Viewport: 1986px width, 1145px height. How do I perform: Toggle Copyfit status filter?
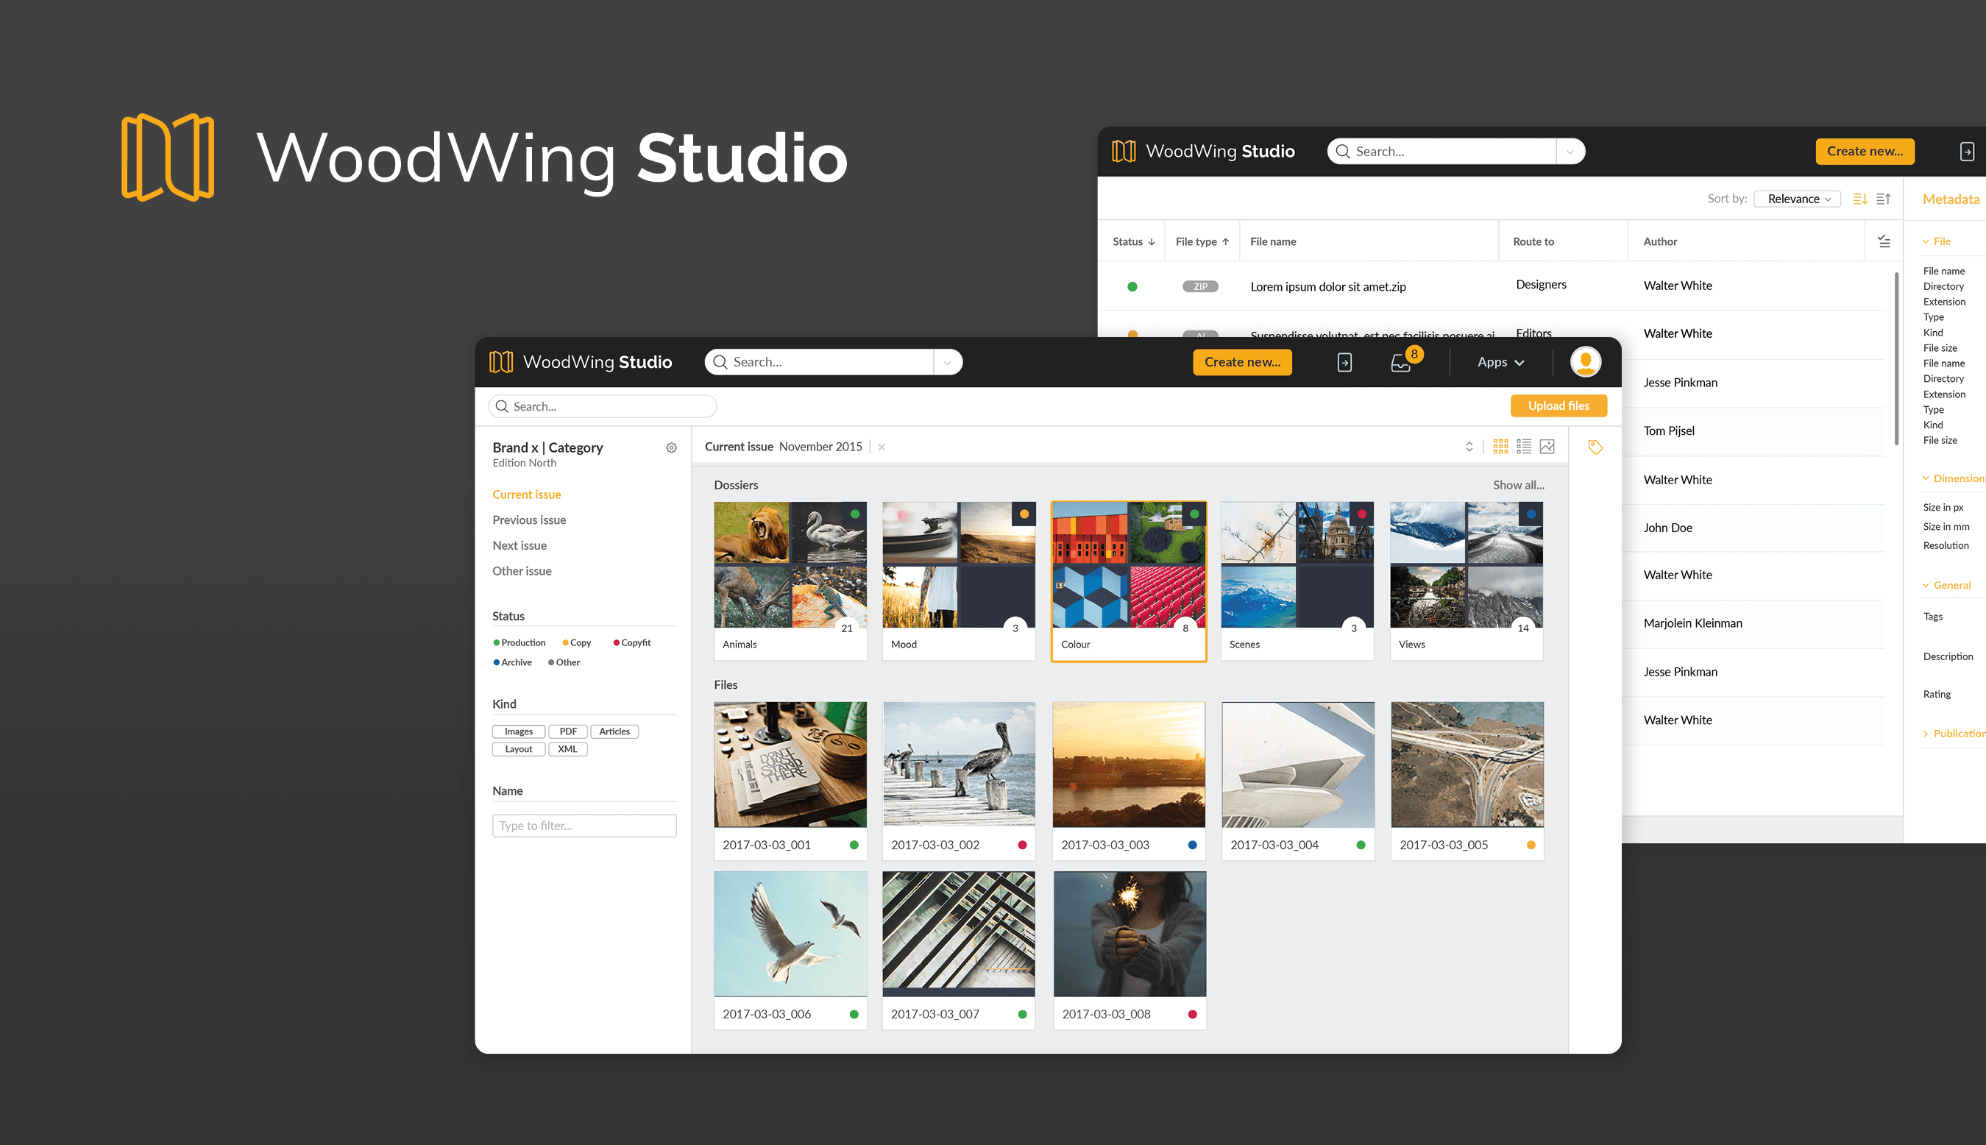[632, 642]
